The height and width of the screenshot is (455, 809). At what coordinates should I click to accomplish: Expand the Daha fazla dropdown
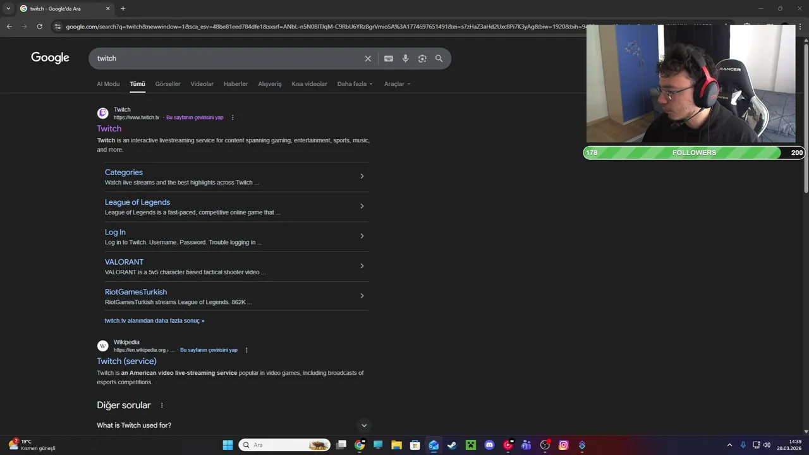(355, 84)
